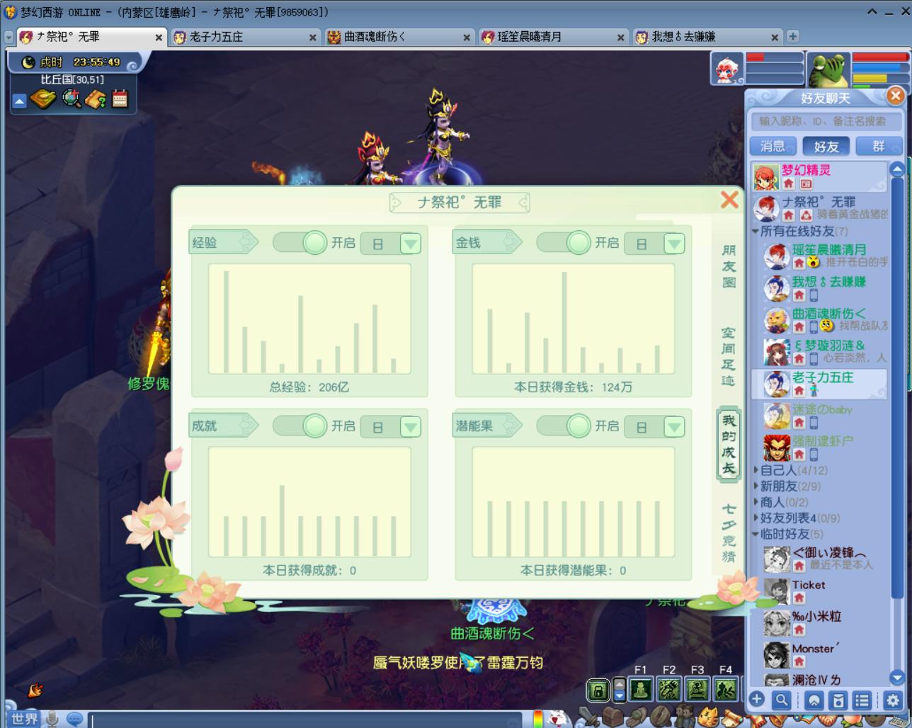Click the chat text input box

click(306, 720)
